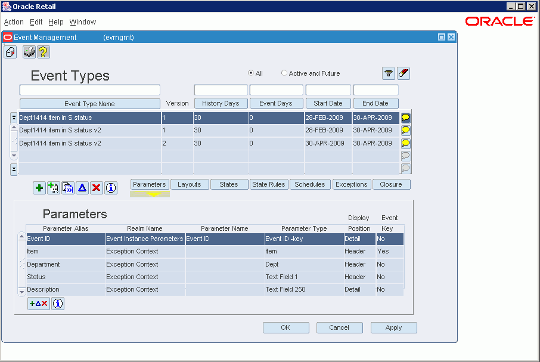Open the Window menu
The height and width of the screenshot is (362, 540).
[x=83, y=22]
